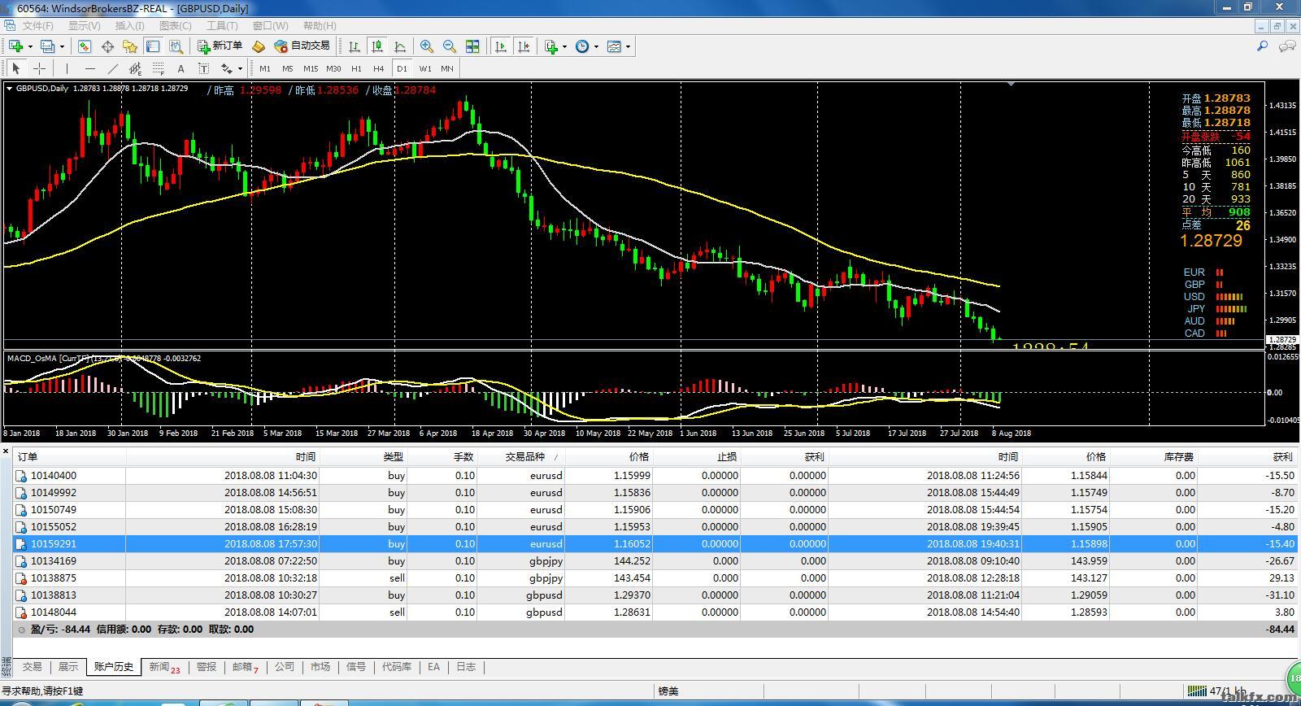Click the chart templates icon
This screenshot has width=1301, height=706.
[x=615, y=46]
